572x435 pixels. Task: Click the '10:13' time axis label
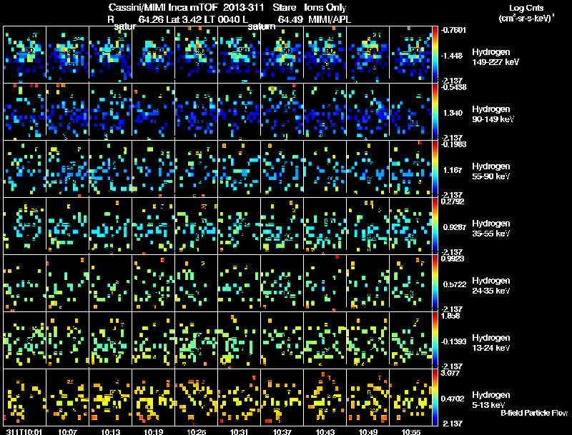click(x=111, y=431)
